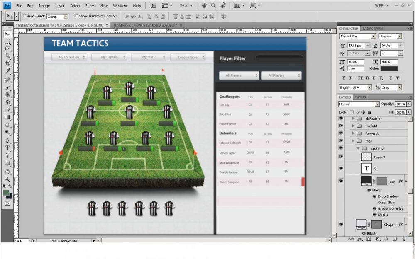
Task: Enable the Auto-Select checkbox
Action: pyautogui.click(x=24, y=16)
